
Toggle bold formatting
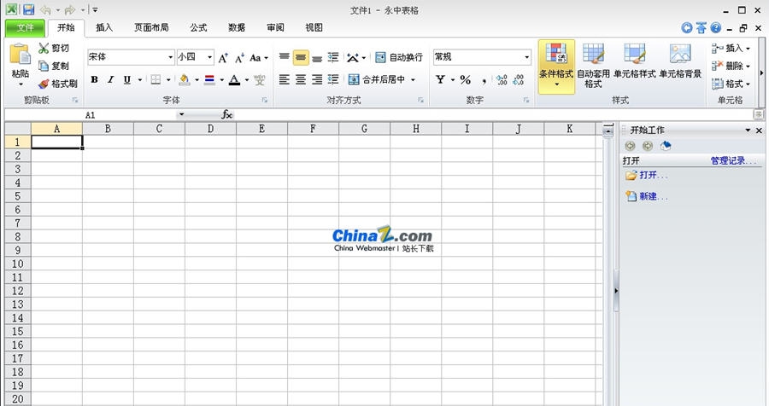[94, 79]
